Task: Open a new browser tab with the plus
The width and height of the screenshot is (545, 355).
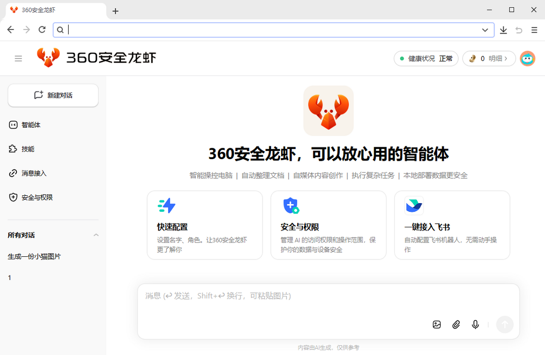Action: 115,11
